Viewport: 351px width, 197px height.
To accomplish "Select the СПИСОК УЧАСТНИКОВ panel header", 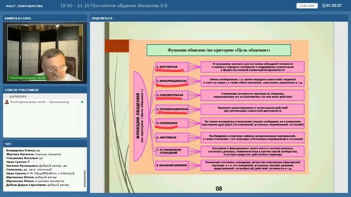I will pyautogui.click(x=45, y=90).
